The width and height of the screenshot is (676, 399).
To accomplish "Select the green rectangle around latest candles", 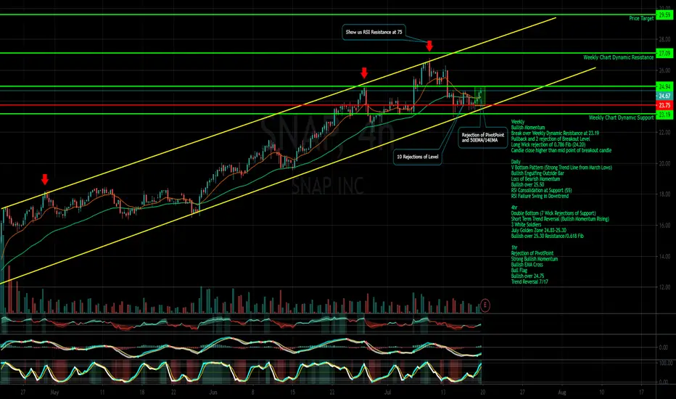I will point(480,96).
